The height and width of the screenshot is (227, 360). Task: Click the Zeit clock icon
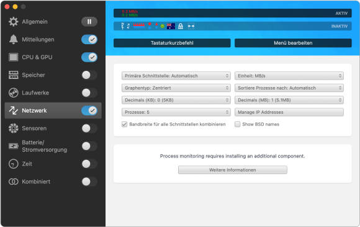[13, 164]
